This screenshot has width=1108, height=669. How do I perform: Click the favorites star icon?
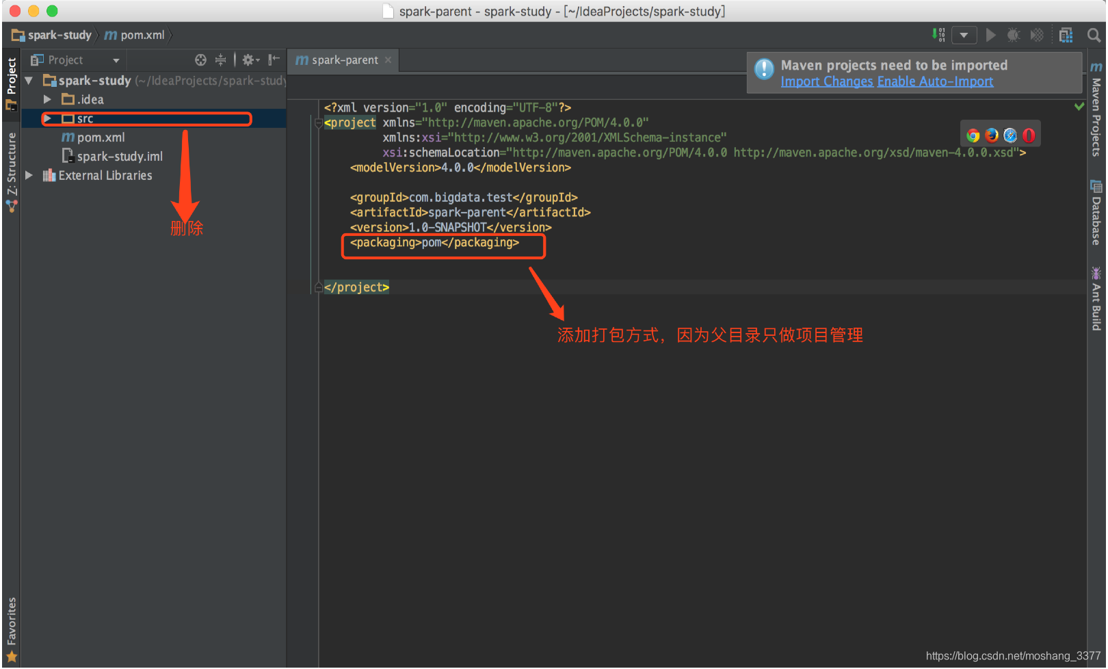[12, 657]
